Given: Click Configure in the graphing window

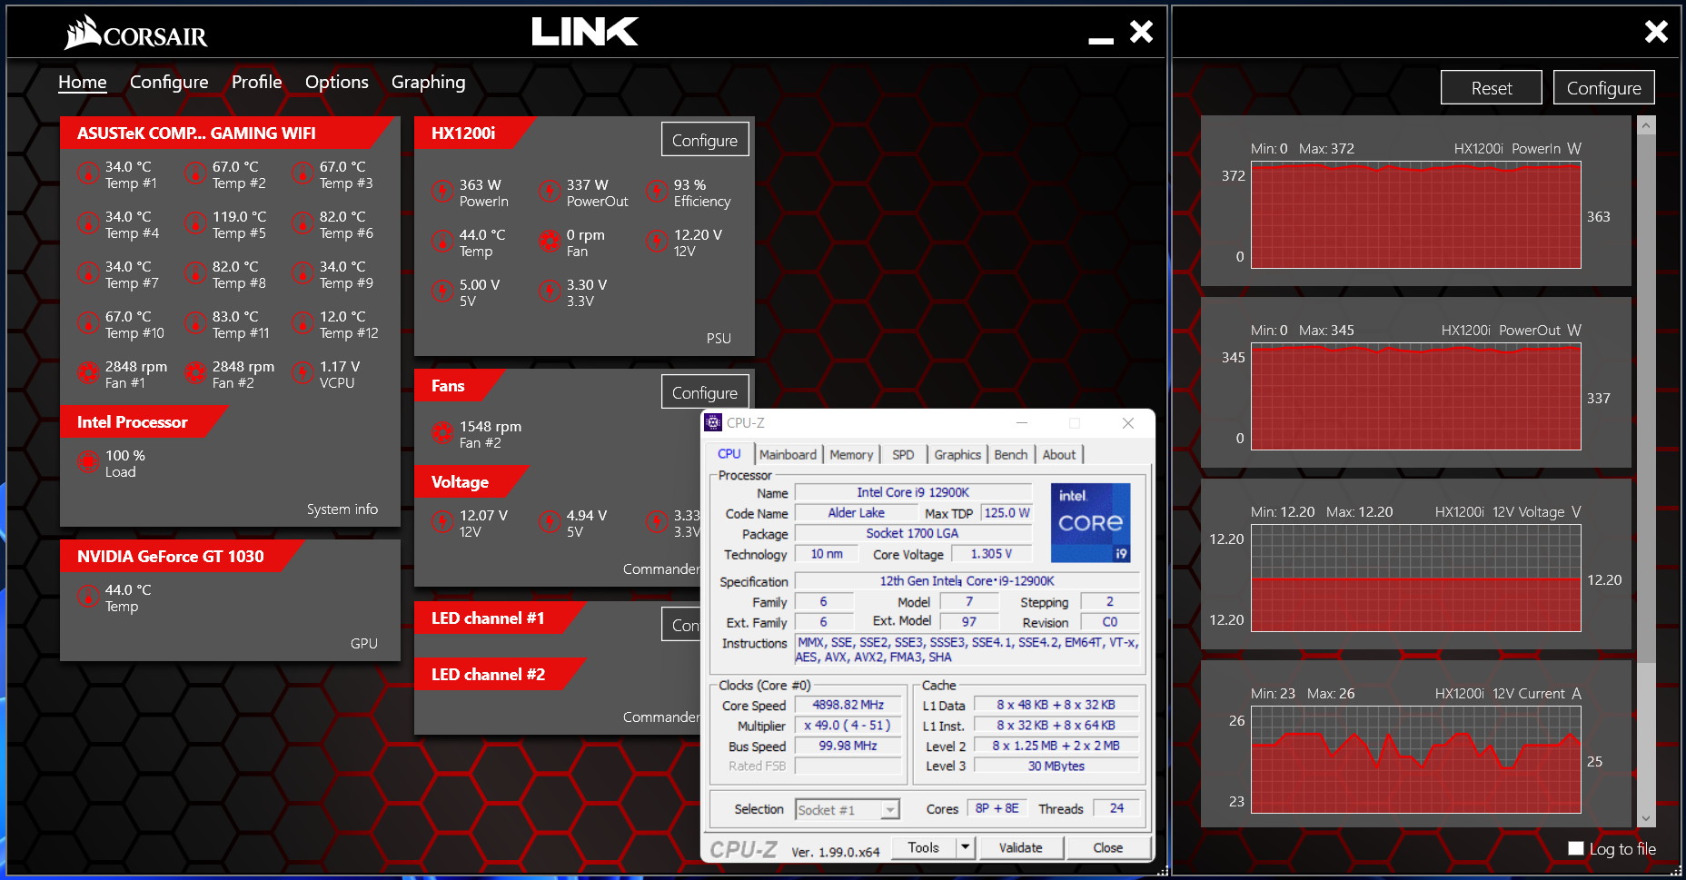Looking at the screenshot, I should [x=1604, y=88].
